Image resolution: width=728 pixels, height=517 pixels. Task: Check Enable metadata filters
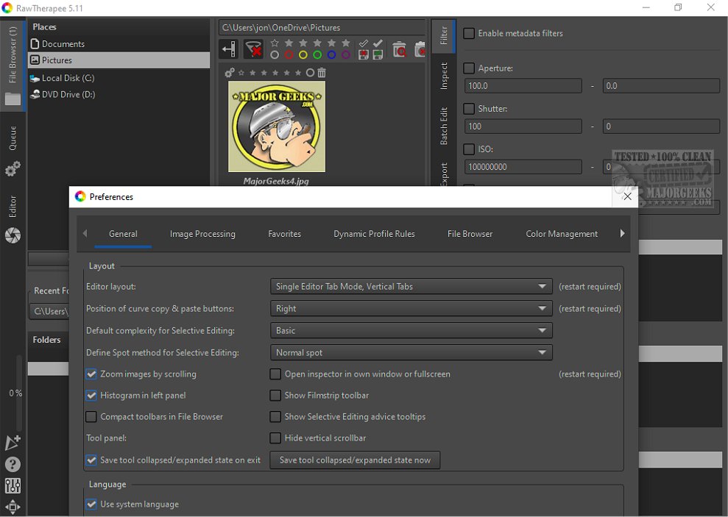coord(469,34)
